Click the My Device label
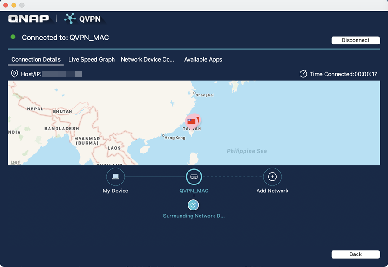Viewport: 388px width, 267px height. click(x=116, y=191)
